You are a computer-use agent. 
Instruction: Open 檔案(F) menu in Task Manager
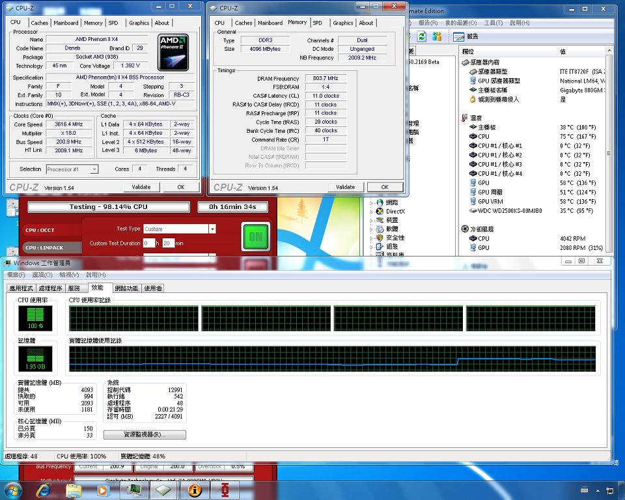click(x=16, y=275)
